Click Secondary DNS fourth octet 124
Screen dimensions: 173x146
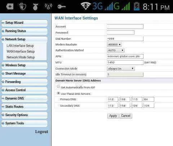tap(149, 106)
